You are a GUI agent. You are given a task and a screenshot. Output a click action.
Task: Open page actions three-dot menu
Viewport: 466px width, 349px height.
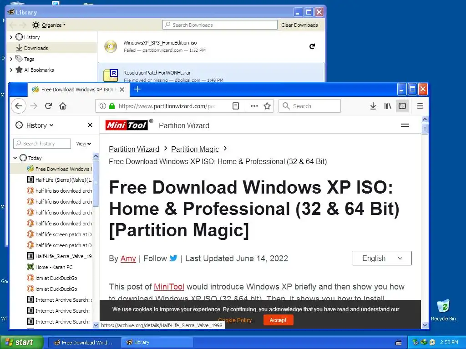tap(254, 106)
